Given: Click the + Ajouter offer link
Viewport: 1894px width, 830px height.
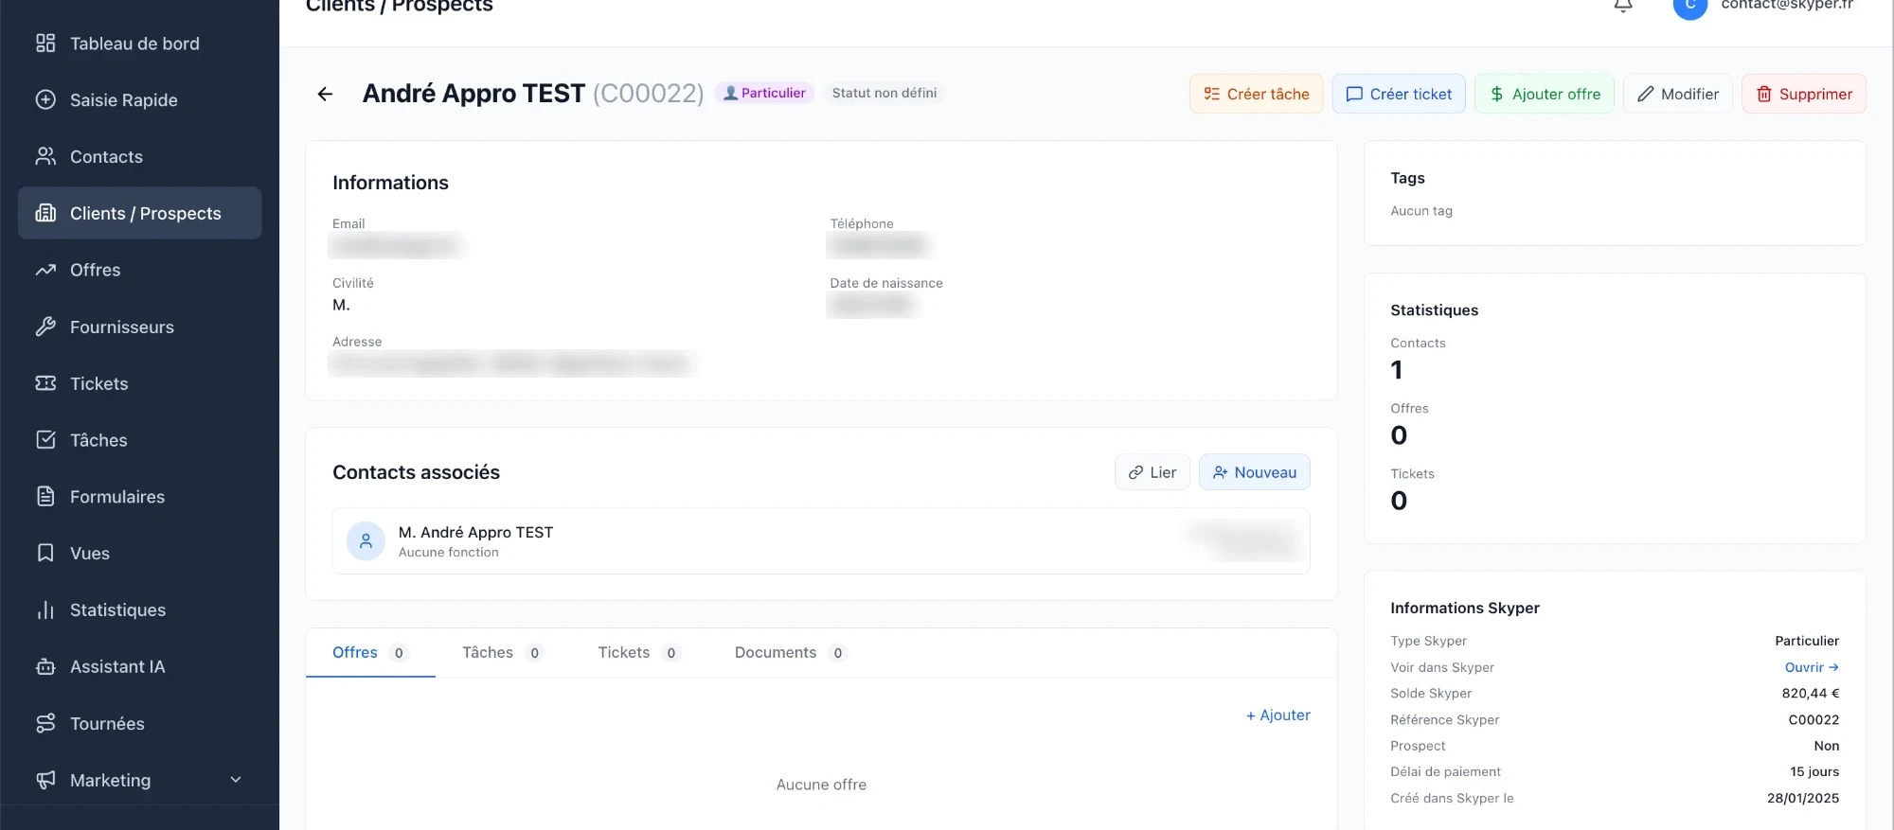Looking at the screenshot, I should 1278,715.
